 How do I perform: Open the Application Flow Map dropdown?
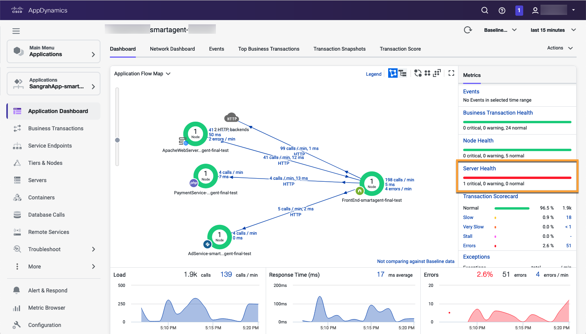coord(142,73)
